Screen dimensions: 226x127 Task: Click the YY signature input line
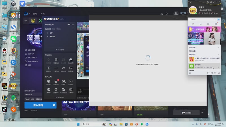click(x=205, y=10)
